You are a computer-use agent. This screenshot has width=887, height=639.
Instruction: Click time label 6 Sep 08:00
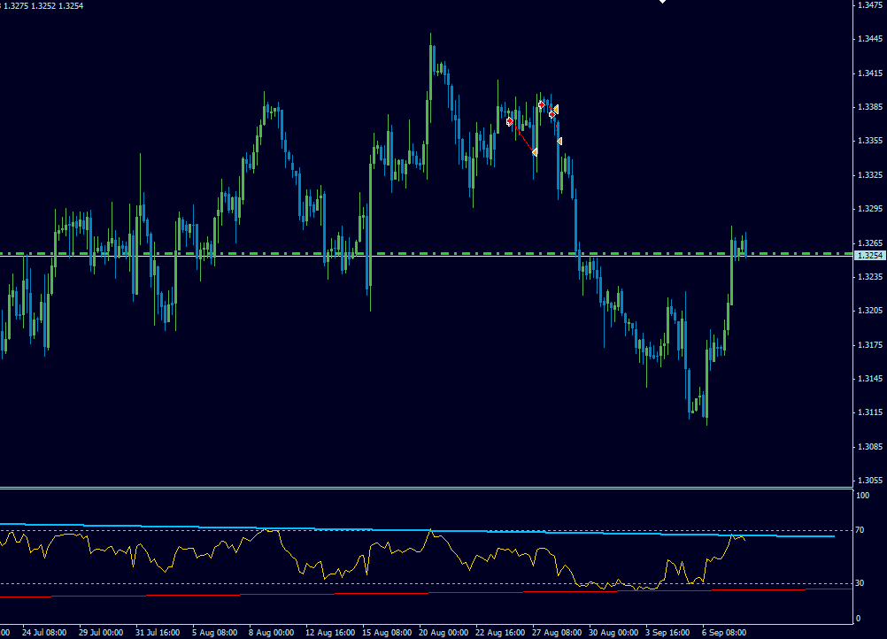click(724, 632)
